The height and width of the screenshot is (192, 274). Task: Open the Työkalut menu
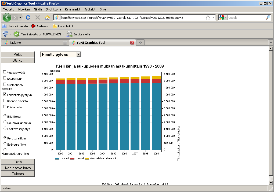coord(90,9)
